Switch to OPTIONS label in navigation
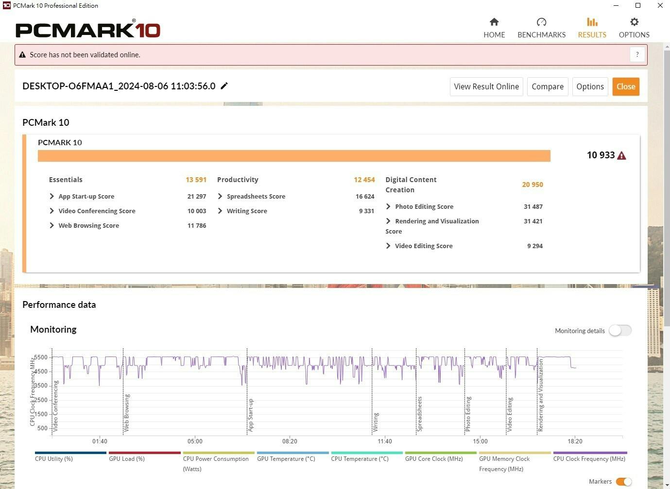 tap(634, 35)
